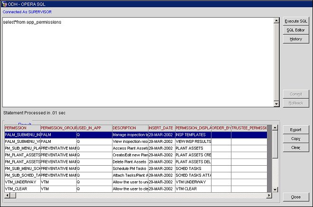Close the OPERA SQL window
Screen dimensions: 313x207
[x=295, y=197]
